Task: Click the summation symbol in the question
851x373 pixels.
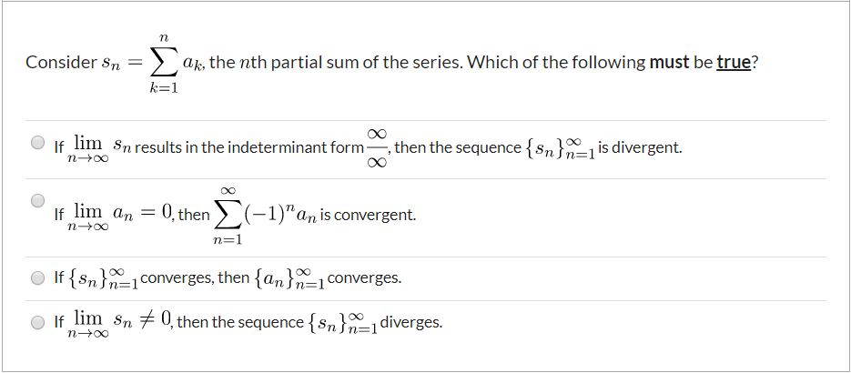Action: point(163,63)
